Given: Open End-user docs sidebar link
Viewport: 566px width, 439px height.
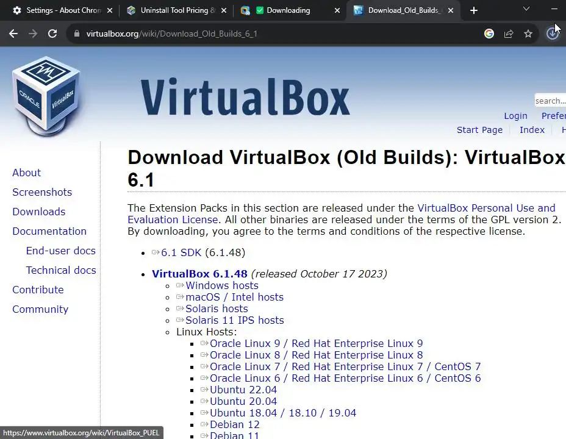Looking at the screenshot, I should click(60, 251).
